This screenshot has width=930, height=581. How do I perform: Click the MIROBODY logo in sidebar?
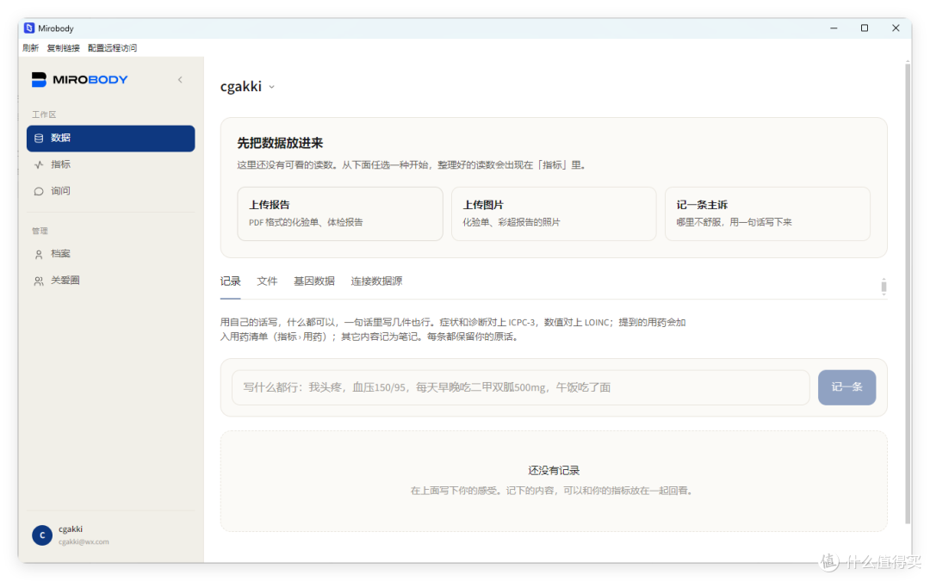79,79
